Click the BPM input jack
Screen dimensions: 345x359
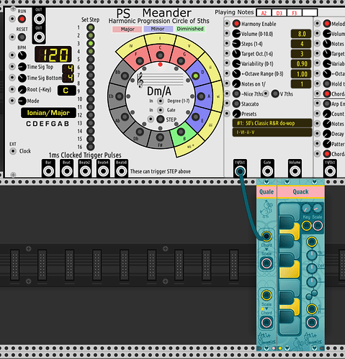pos(12,55)
